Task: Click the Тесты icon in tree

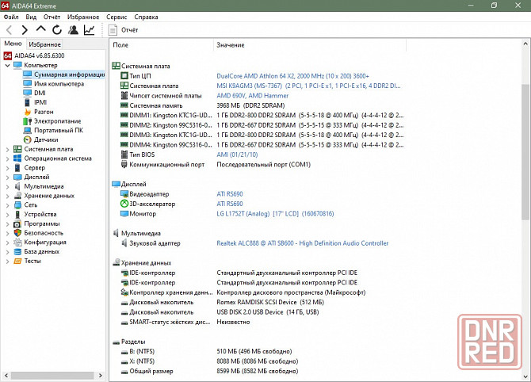Action: click(17, 261)
